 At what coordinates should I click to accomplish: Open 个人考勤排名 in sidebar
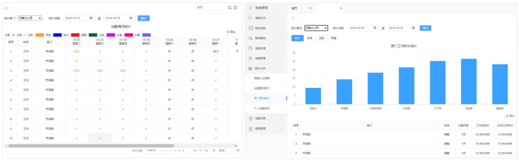point(262,108)
